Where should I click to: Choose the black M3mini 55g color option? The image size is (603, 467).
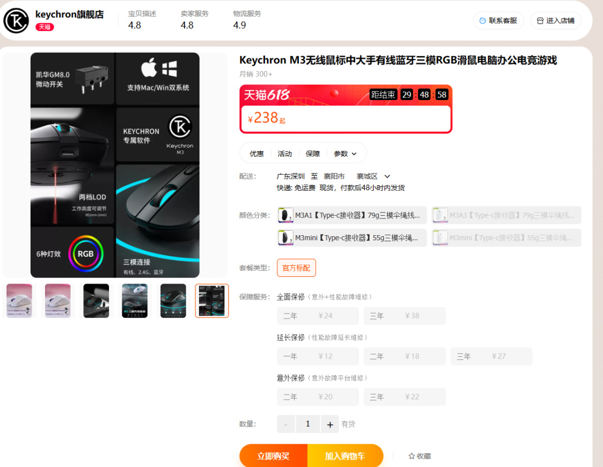[351, 238]
